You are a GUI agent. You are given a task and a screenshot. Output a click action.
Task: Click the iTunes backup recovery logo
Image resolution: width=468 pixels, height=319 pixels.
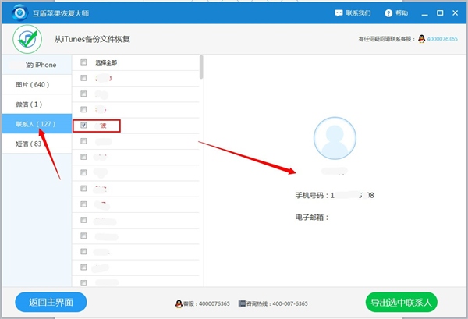coord(27,39)
